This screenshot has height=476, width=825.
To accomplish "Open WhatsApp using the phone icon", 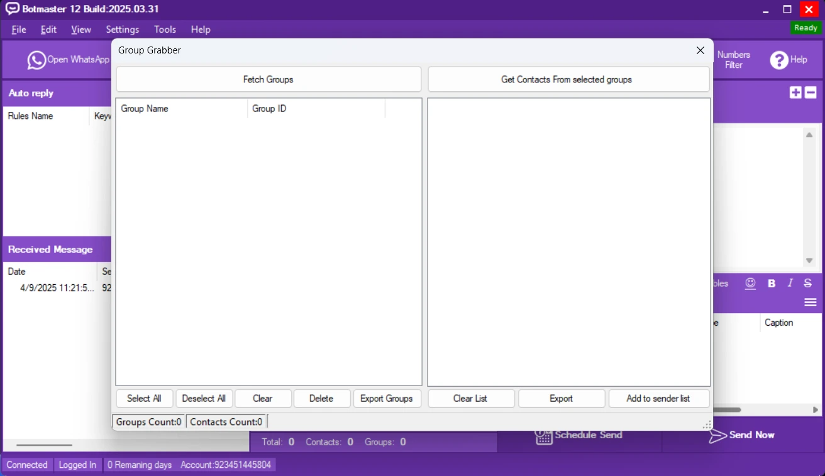I will [36, 60].
